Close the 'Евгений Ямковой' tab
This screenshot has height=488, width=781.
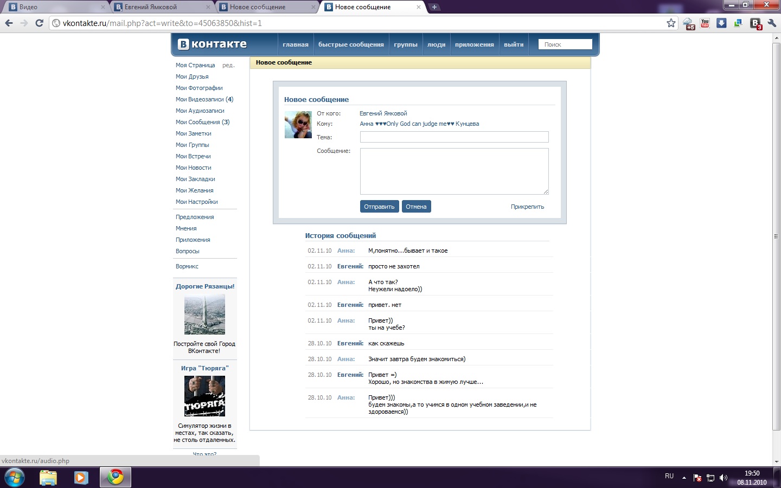point(208,7)
